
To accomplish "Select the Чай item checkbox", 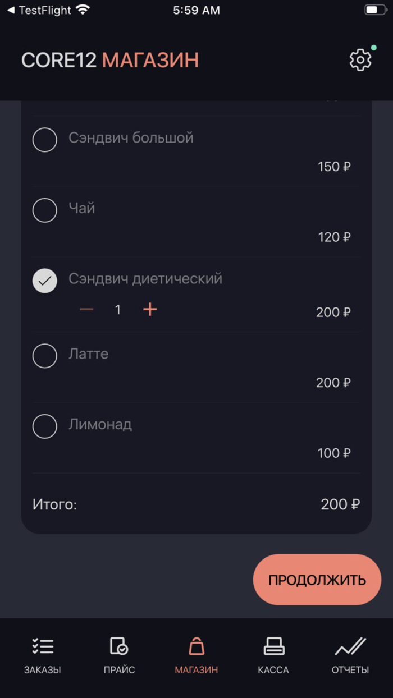I will pyautogui.click(x=45, y=210).
